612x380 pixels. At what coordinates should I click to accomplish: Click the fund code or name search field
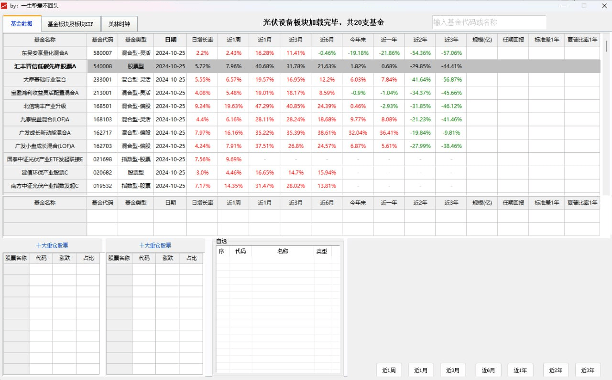(x=489, y=22)
